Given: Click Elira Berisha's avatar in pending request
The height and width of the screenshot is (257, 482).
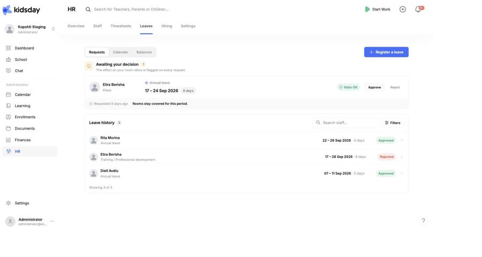Looking at the screenshot, I should tap(95, 87).
